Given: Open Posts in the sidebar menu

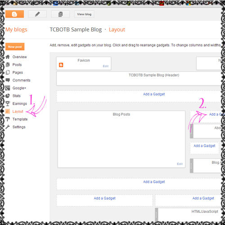Looking at the screenshot, I should 17,65.
